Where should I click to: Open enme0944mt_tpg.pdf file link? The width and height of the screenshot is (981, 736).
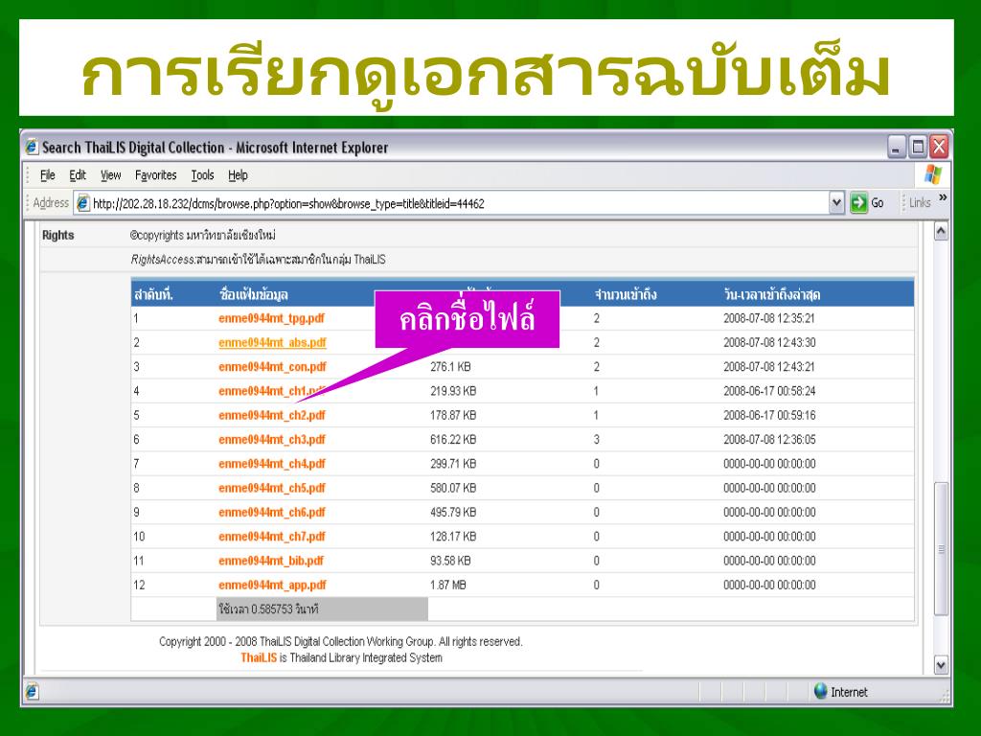(271, 318)
